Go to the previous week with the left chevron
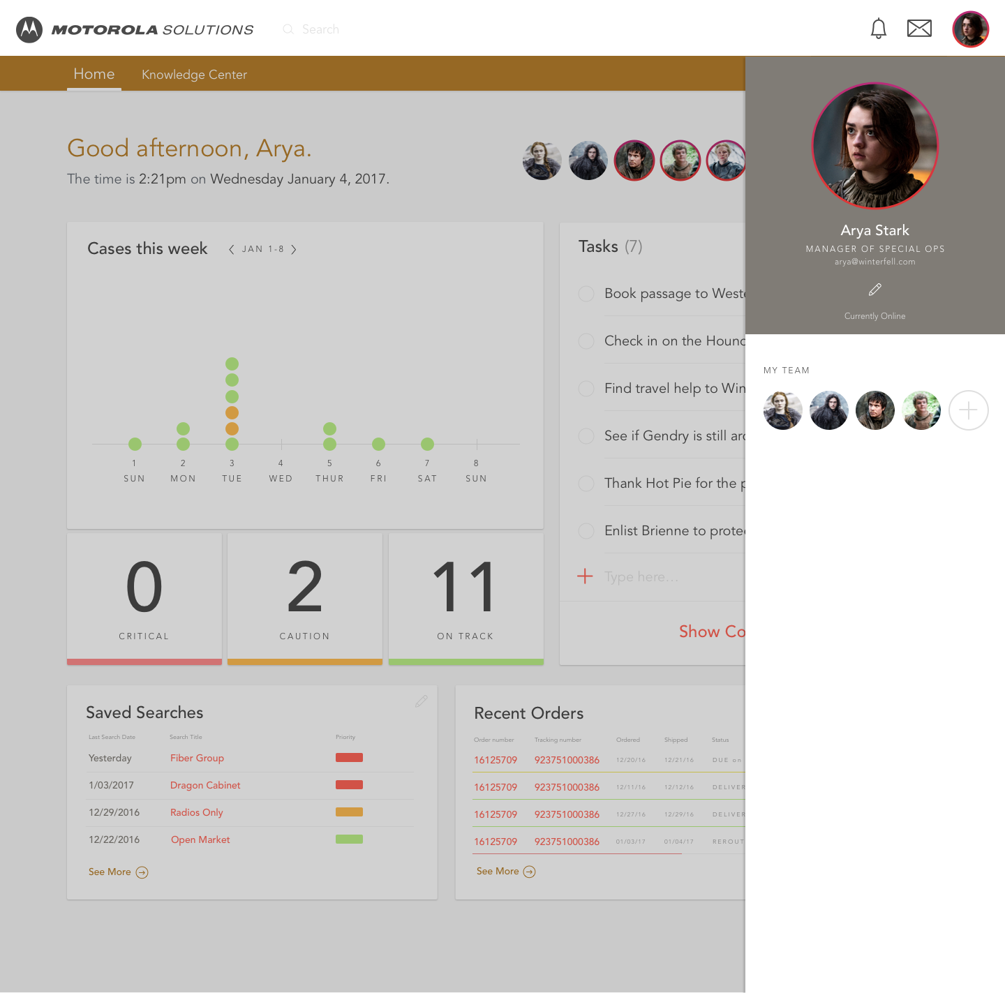This screenshot has height=993, width=1005. pyautogui.click(x=231, y=249)
